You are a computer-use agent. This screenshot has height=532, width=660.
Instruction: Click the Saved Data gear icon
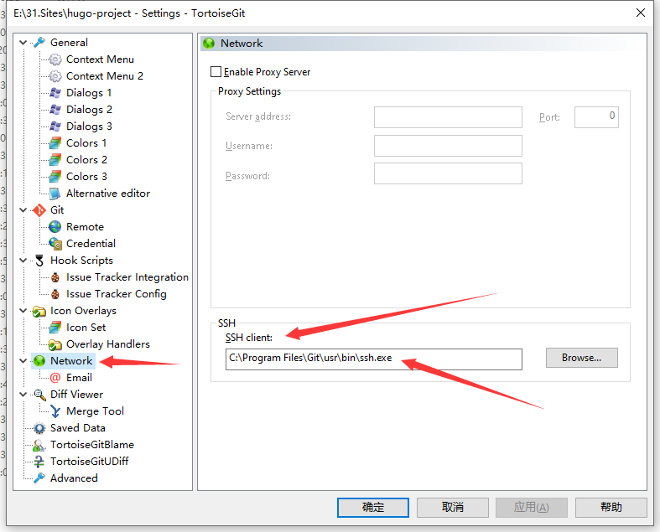click(x=39, y=428)
